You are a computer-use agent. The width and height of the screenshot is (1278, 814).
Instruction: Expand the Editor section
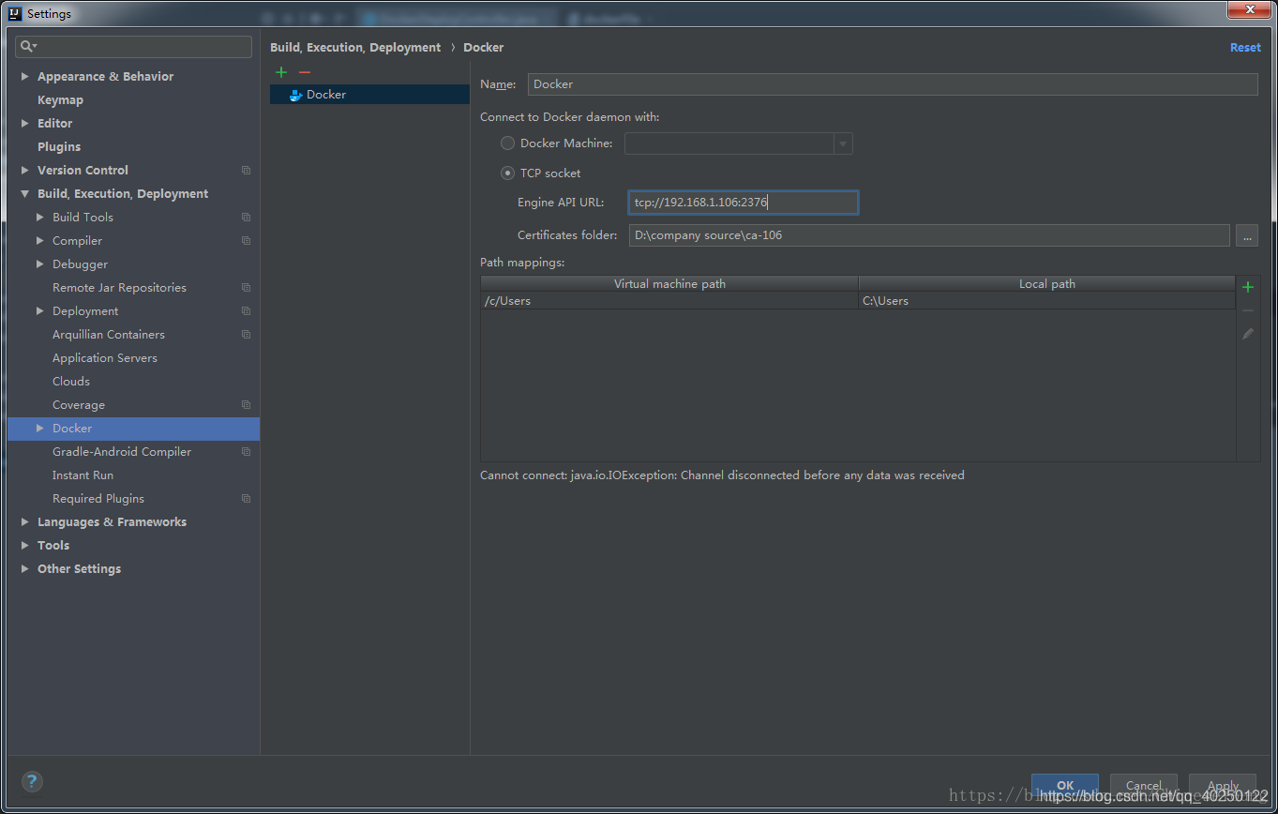25,124
